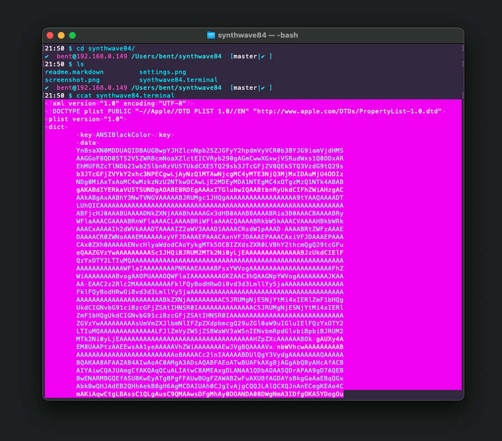502x441 pixels.
Task: Click the last line starting 'mAKiAqwCtgLBAssC'
Action: 209,394
